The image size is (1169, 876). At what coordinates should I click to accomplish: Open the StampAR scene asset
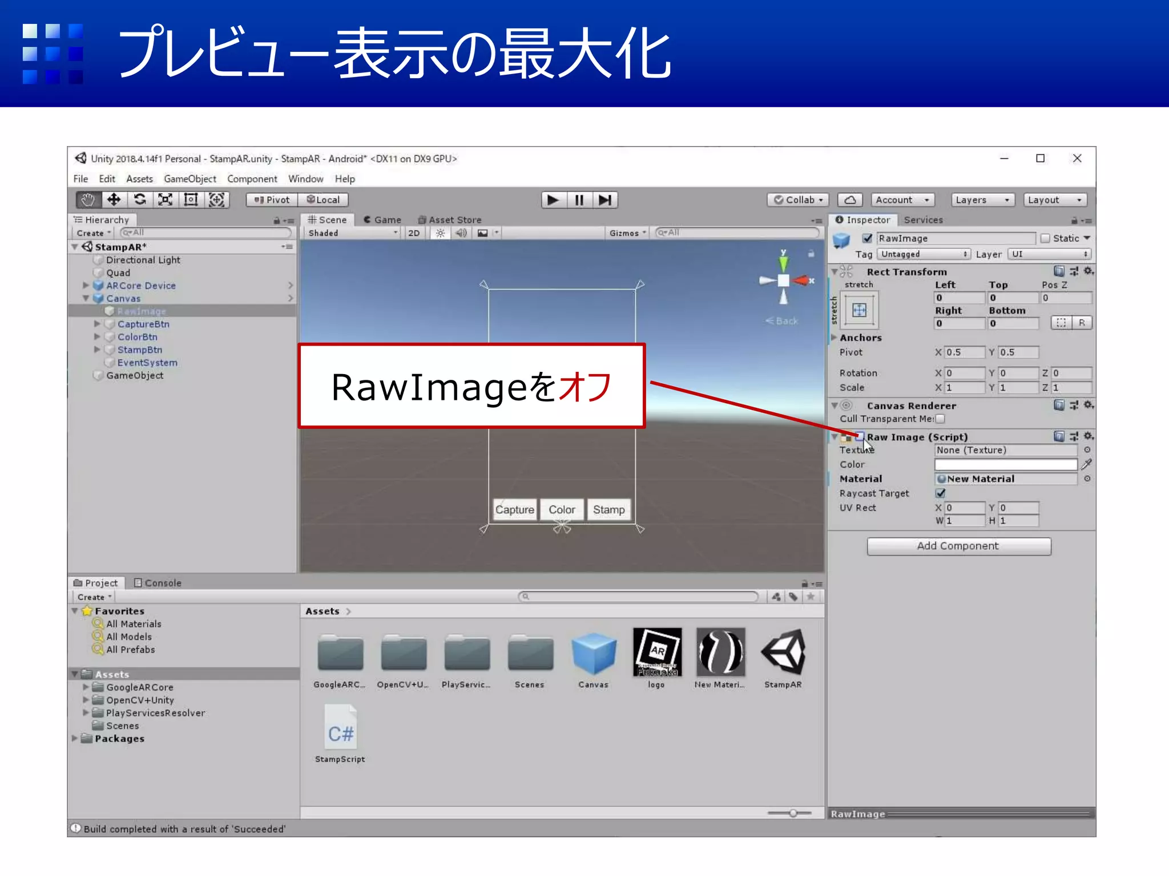pyautogui.click(x=783, y=652)
